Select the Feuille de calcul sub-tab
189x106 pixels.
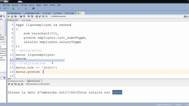point(13,20)
